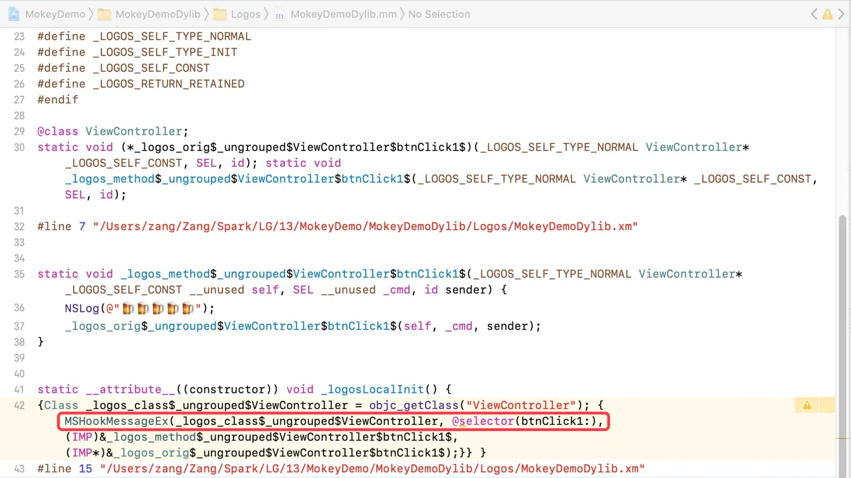Click the .mm source file icon
Image resolution: width=851 pixels, height=478 pixels.
tap(280, 15)
